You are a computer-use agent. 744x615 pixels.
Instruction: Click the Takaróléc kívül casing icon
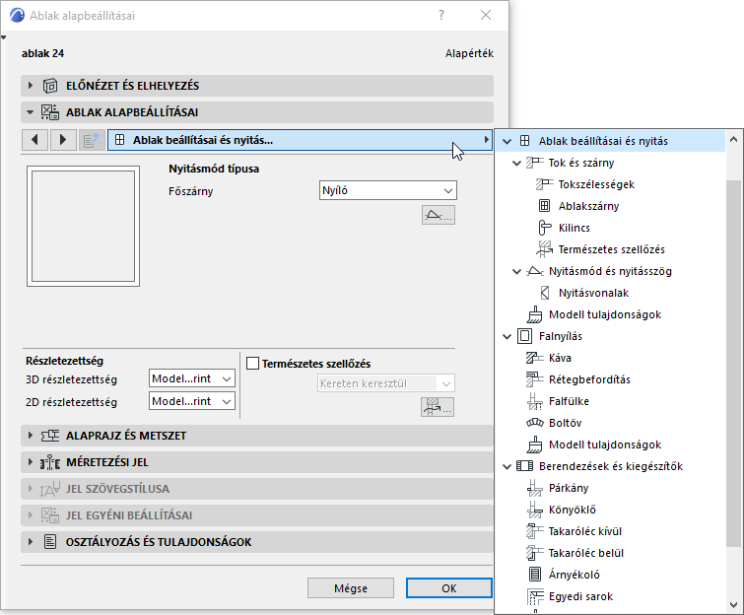coord(535,531)
